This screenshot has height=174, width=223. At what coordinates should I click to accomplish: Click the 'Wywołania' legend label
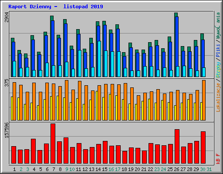click(x=218, y=26)
